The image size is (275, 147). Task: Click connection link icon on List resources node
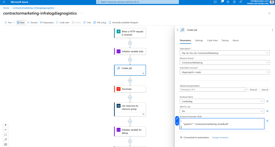143,114
